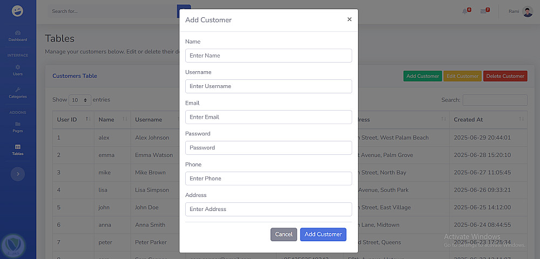The height and width of the screenshot is (259, 540).
Task: Click the Users gear icon
Action: (18, 67)
